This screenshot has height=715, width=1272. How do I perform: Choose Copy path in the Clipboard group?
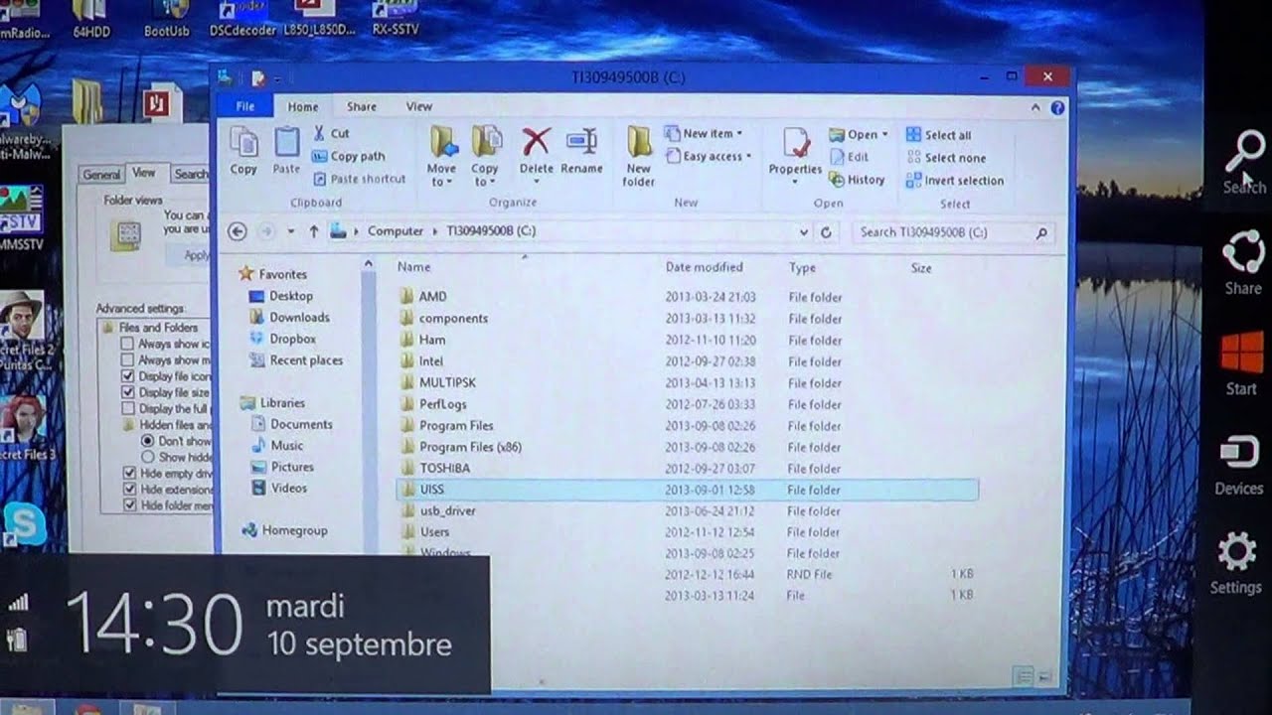pyautogui.click(x=348, y=156)
